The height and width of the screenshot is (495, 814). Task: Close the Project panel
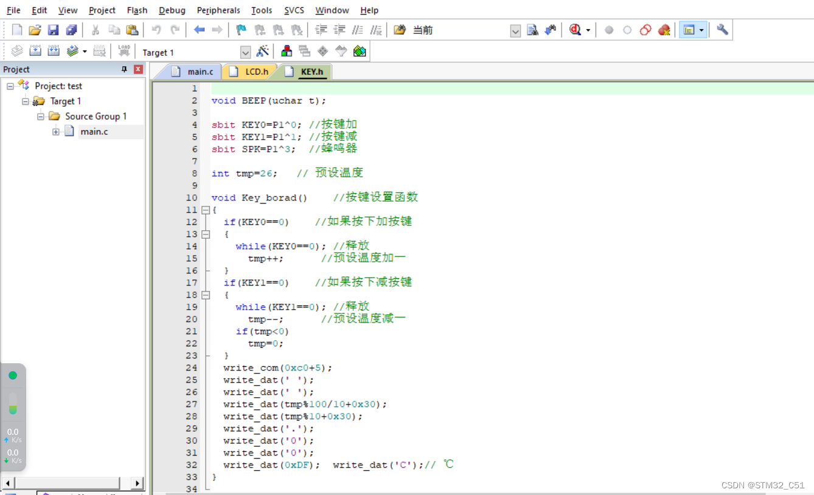point(138,69)
